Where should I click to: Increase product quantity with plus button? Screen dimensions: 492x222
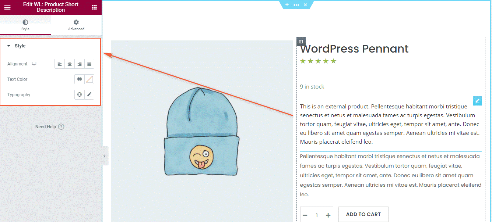point(328,215)
